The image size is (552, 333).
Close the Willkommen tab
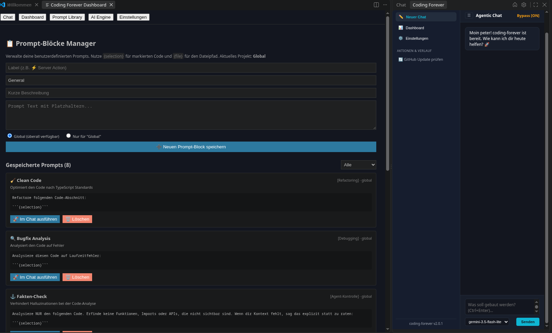coord(37,5)
